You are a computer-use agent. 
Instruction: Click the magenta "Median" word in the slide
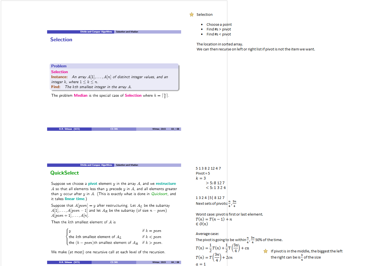tap(81, 96)
